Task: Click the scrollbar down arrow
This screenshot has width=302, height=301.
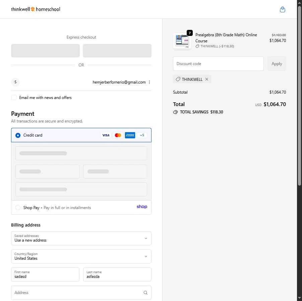Action: tap(300, 298)
